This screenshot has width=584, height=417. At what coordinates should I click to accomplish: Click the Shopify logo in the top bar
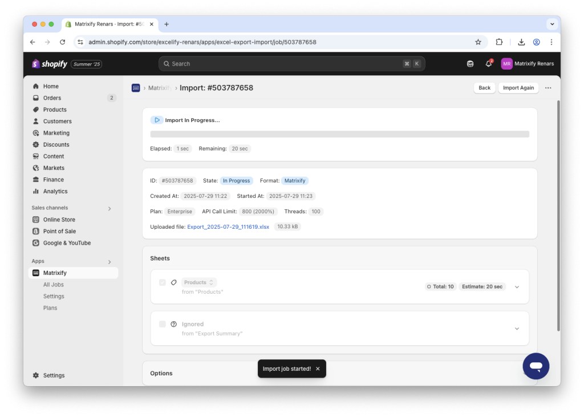[x=49, y=63]
